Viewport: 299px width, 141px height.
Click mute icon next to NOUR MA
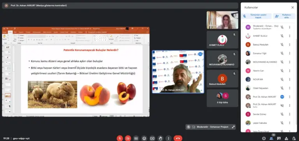pos(282,79)
